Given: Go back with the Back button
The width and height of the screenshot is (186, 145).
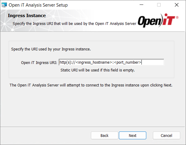Looking at the screenshot, I should click(x=104, y=135).
